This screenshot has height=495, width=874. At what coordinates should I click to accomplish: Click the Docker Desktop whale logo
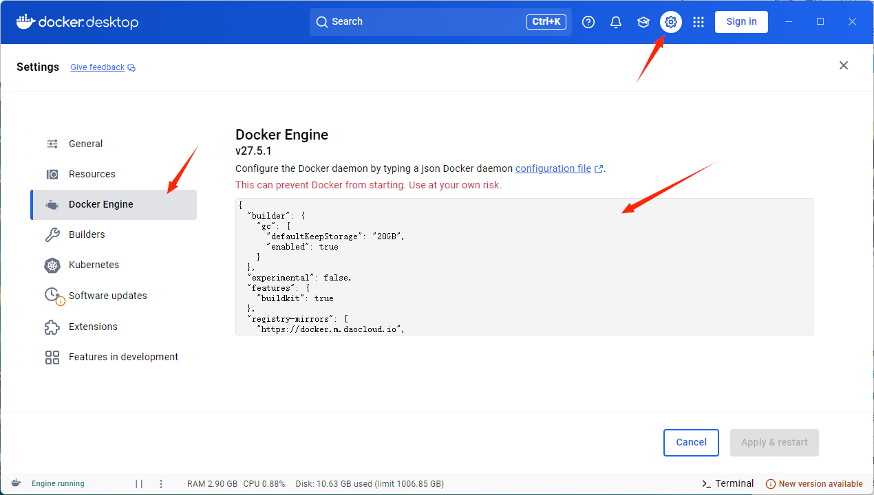coord(77,22)
